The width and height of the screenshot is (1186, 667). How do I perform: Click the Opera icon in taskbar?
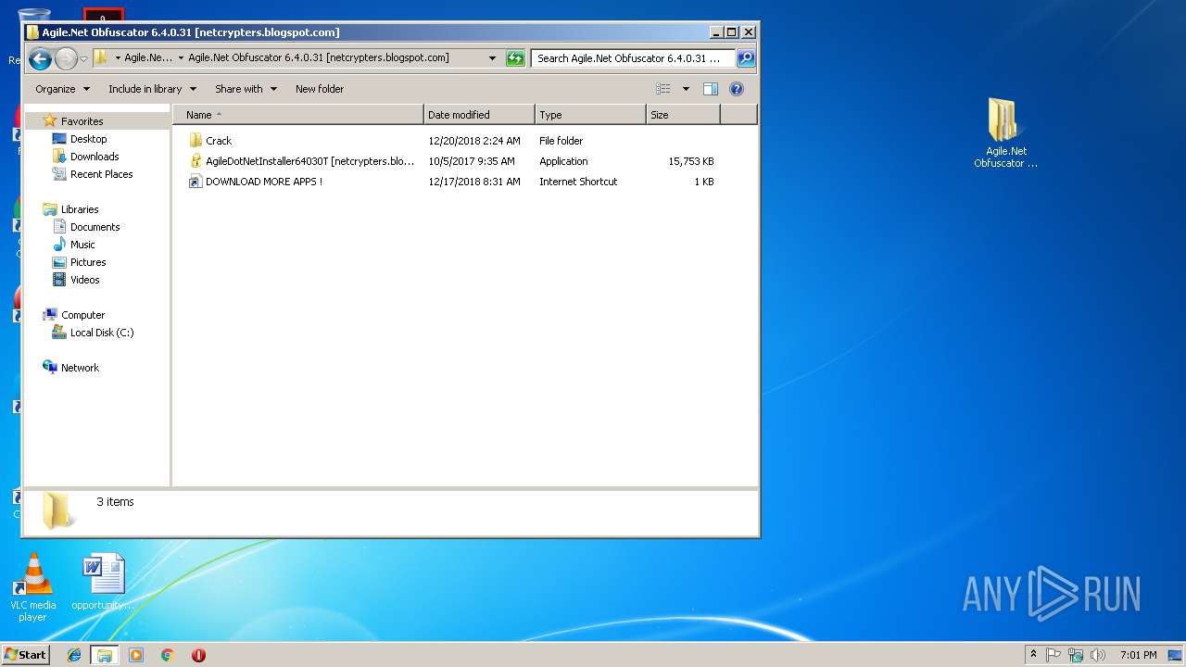[x=198, y=655]
